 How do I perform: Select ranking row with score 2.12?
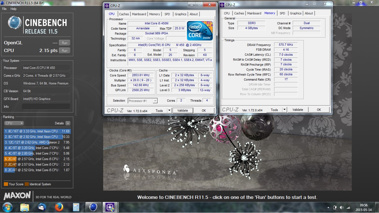[37, 165]
